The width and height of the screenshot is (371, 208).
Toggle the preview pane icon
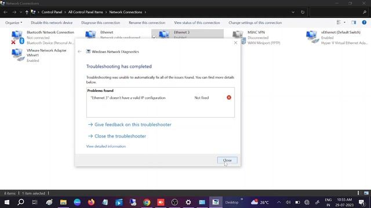click(x=354, y=23)
